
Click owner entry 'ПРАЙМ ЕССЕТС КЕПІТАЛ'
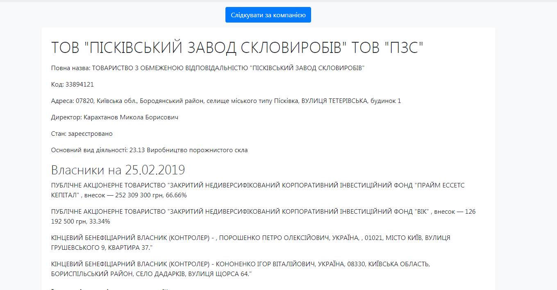(440, 185)
